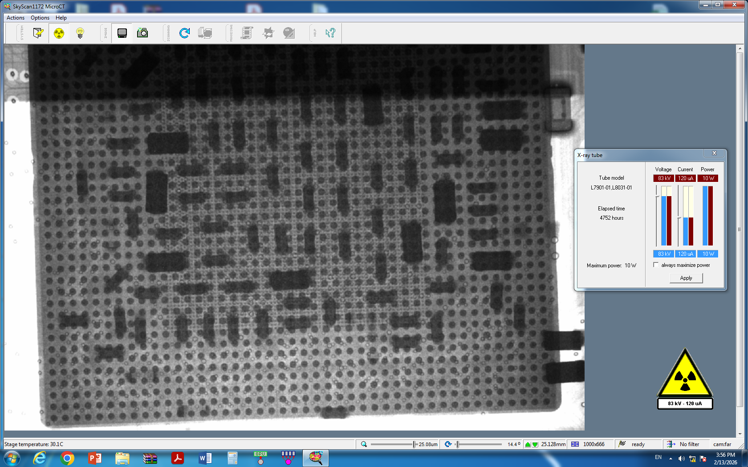Click the light bulb toolbar icon
The image size is (748, 467).
tap(80, 33)
